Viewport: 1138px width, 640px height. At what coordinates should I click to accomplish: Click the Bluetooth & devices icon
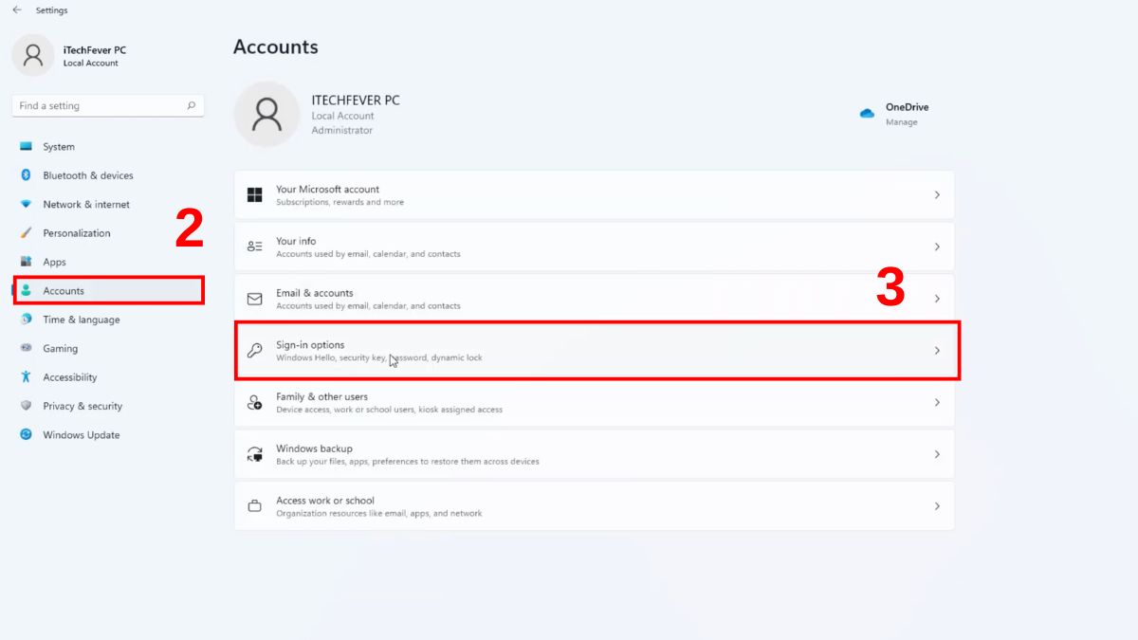pyautogui.click(x=26, y=175)
